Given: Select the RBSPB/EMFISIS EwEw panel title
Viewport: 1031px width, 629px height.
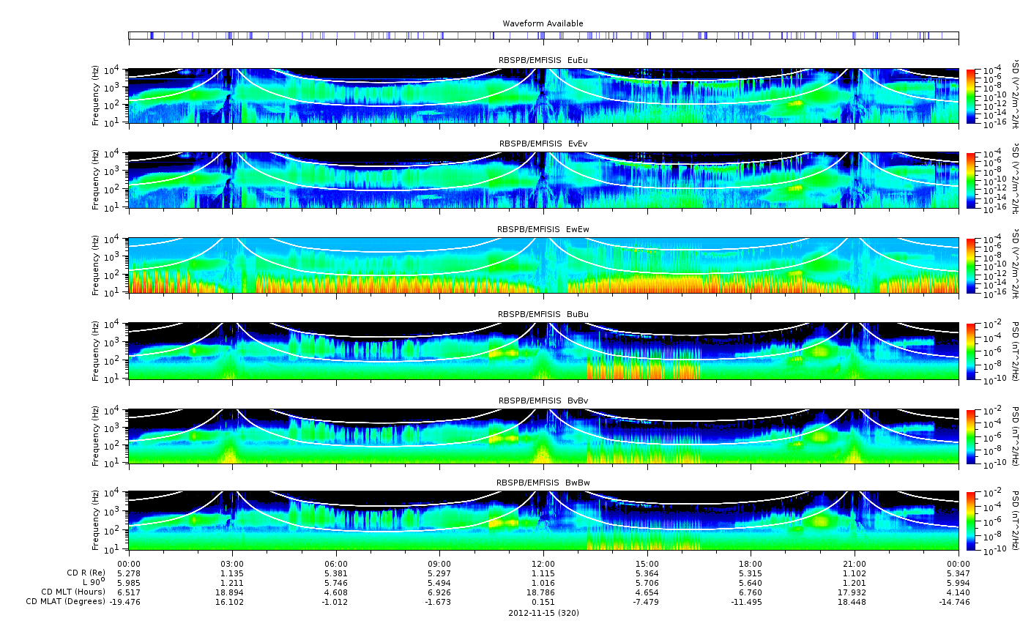Looking at the screenshot, I should coord(543,229).
